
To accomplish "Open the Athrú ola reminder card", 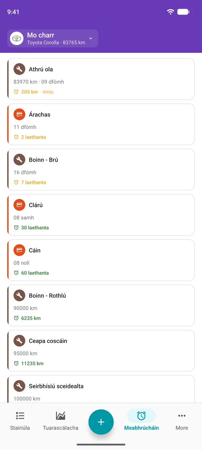I will 101,79.
